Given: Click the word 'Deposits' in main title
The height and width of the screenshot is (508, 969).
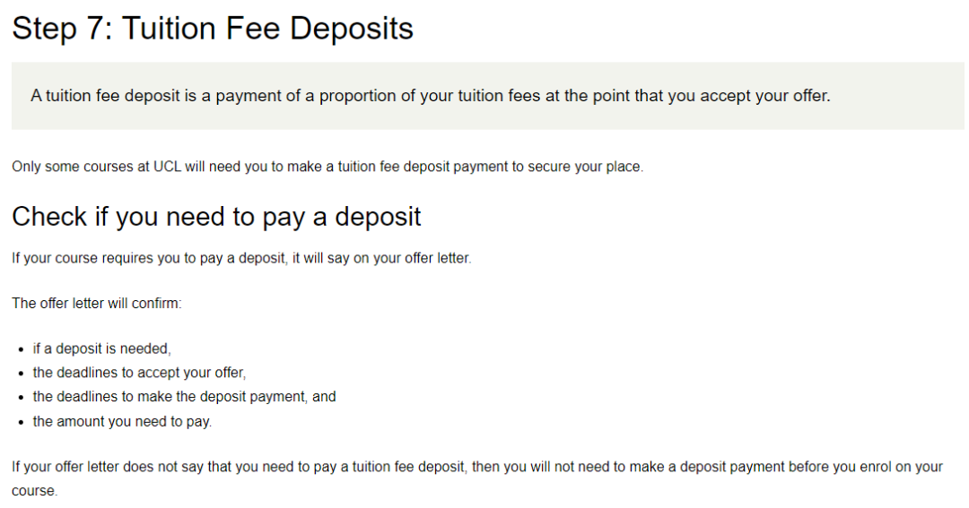Looking at the screenshot, I should pyautogui.click(x=352, y=29).
